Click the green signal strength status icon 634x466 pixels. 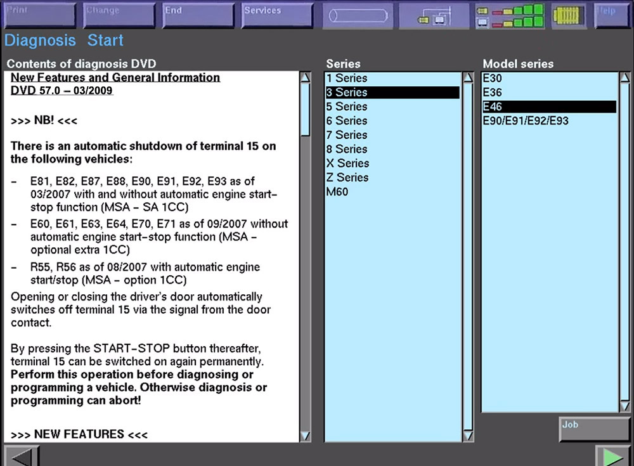(510, 16)
